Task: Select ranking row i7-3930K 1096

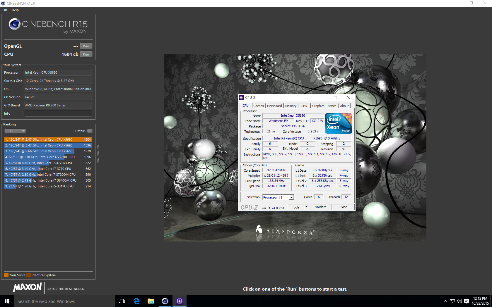Action: point(48,157)
